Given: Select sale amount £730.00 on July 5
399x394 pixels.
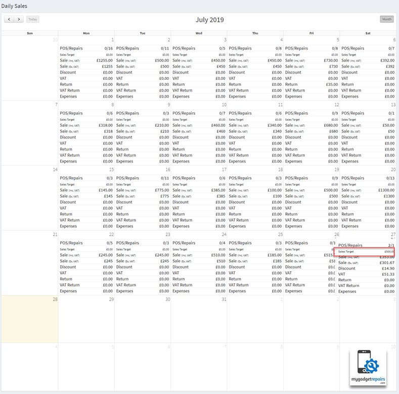Looking at the screenshot, I should (331, 61).
